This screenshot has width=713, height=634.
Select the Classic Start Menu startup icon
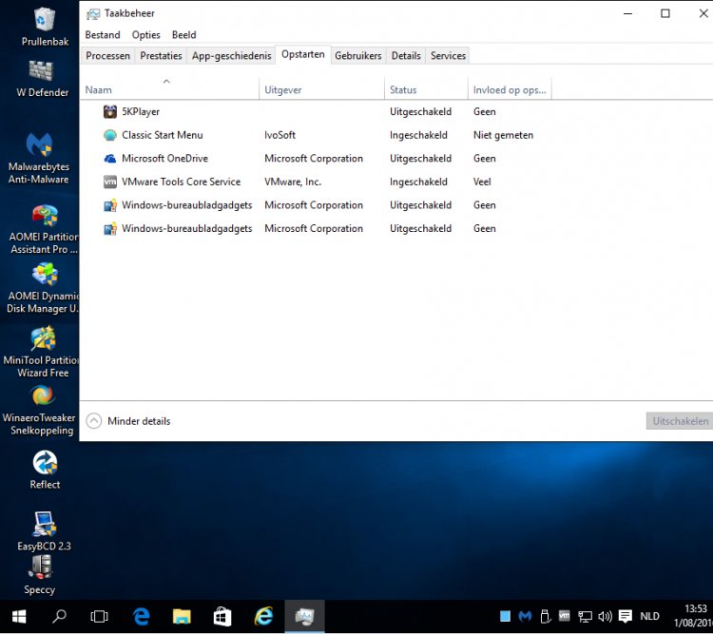(110, 135)
